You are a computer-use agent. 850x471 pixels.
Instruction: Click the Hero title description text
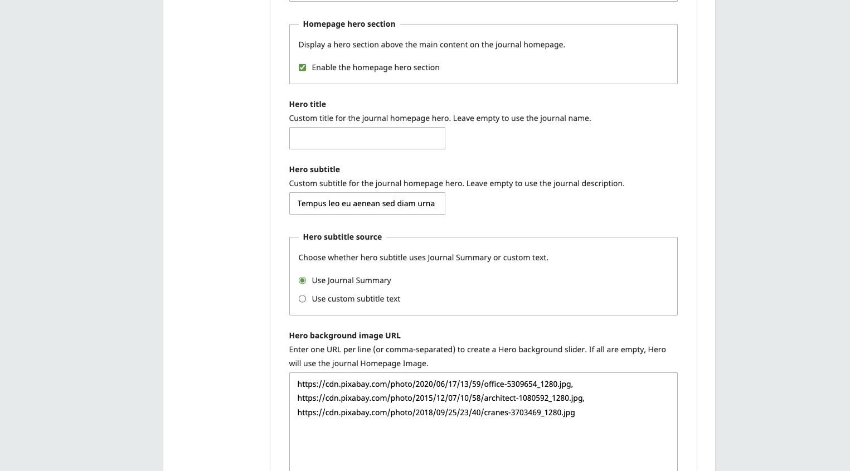(440, 118)
